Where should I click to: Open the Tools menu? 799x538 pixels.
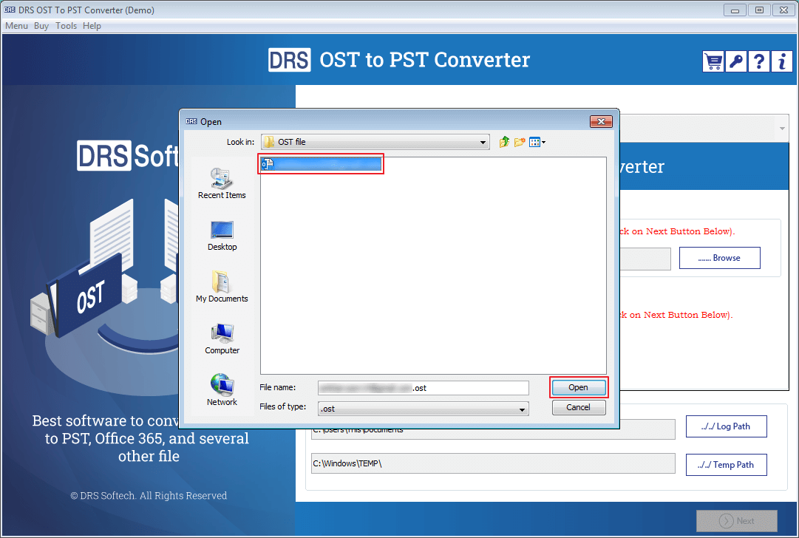(x=66, y=25)
